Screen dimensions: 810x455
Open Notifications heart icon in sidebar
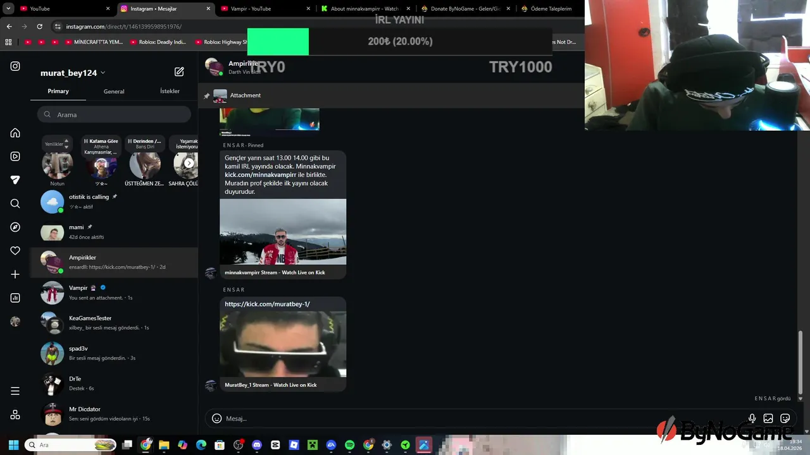[15, 251]
